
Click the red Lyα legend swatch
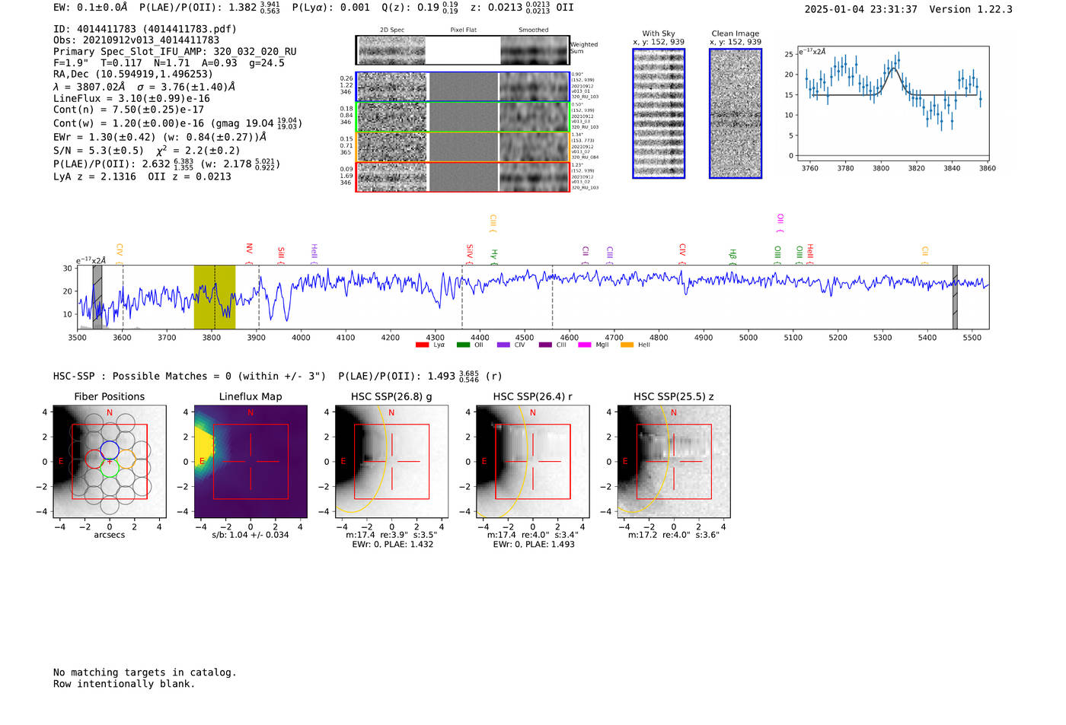pos(422,345)
